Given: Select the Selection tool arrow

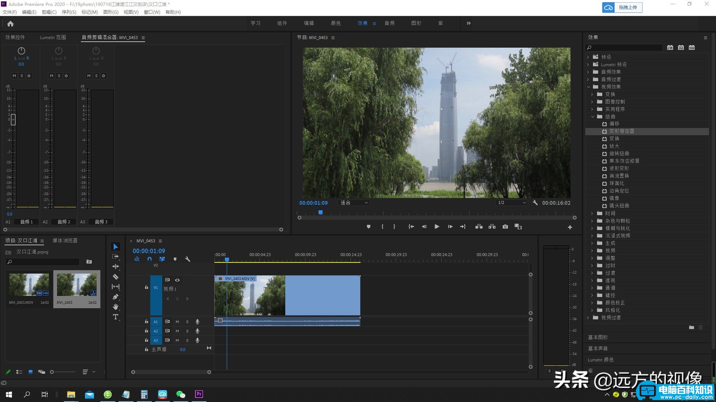Looking at the screenshot, I should pyautogui.click(x=116, y=247).
